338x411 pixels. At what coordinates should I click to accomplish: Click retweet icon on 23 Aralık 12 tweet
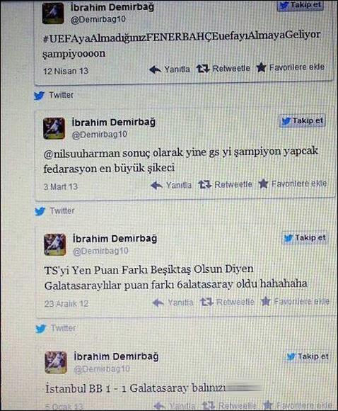pyautogui.click(x=206, y=302)
